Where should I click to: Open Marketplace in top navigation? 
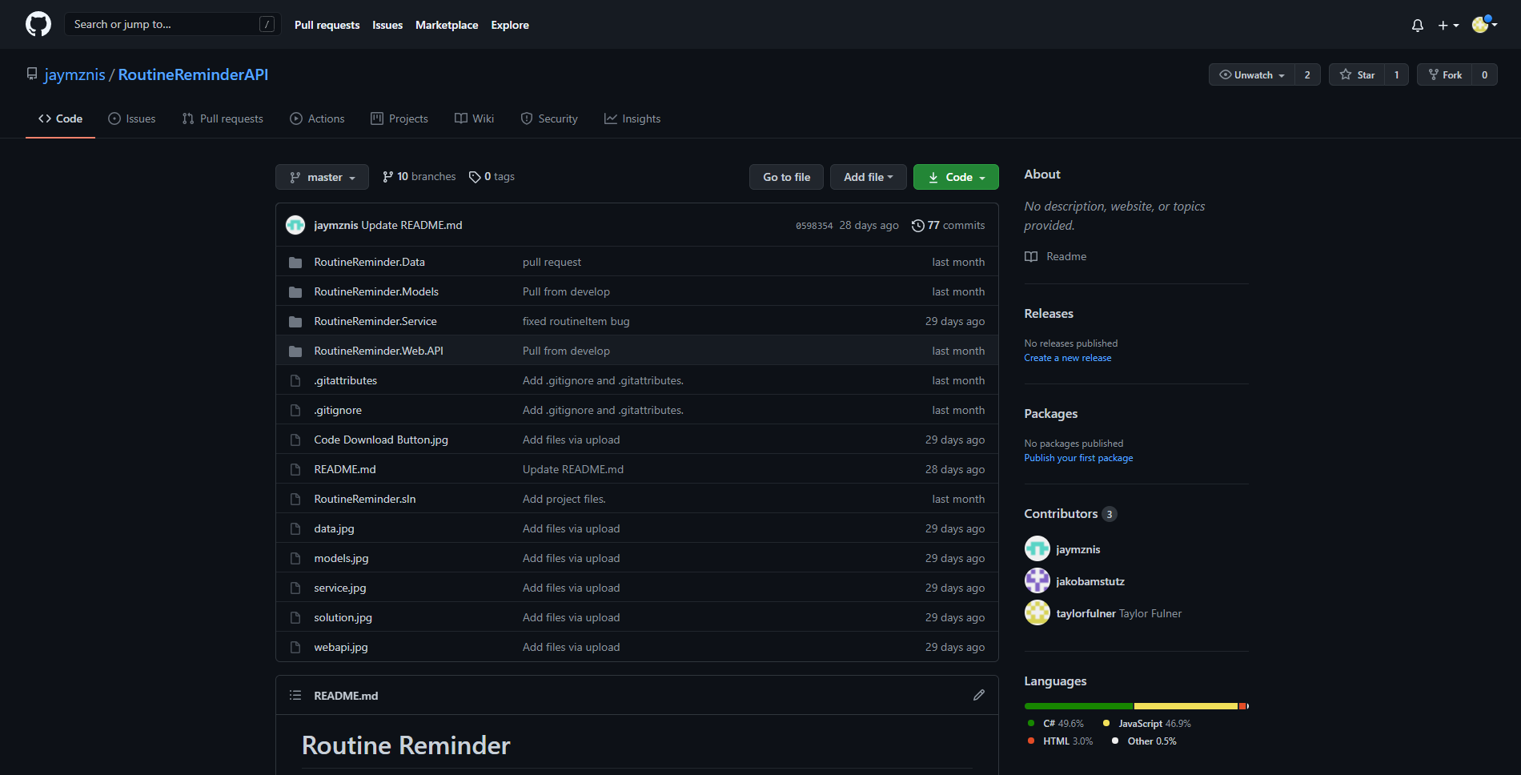click(x=447, y=25)
